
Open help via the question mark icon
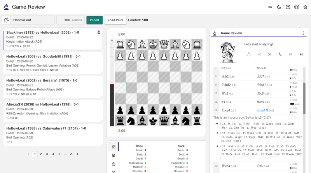point(288,7)
